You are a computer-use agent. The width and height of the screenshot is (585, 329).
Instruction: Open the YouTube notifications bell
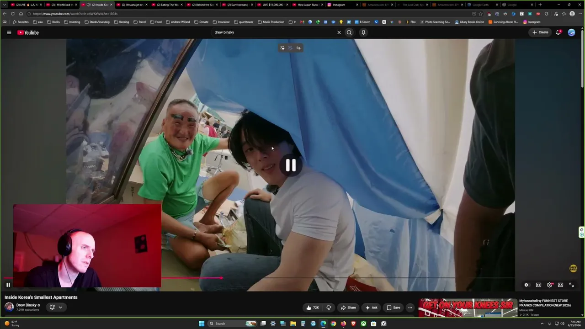[x=558, y=32]
